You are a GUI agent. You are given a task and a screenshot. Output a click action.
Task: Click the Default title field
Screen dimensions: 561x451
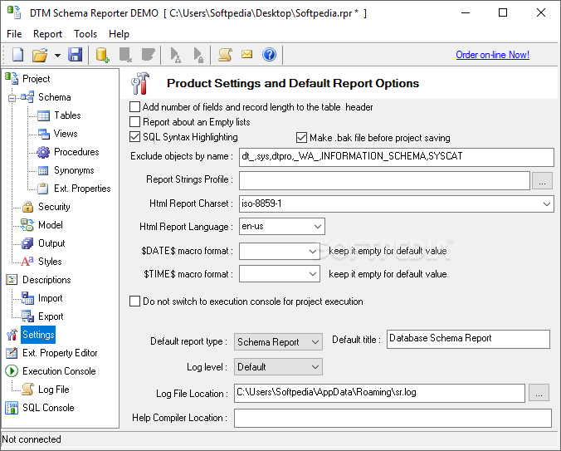click(468, 339)
